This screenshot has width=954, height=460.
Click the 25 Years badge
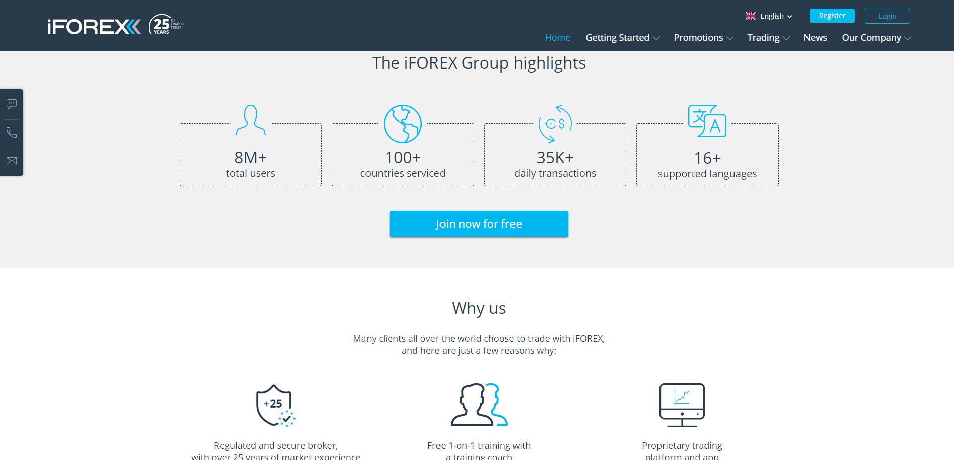166,24
